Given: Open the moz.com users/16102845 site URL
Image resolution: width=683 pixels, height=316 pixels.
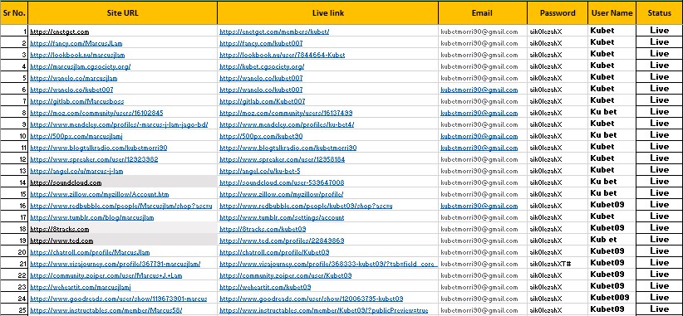Looking at the screenshot, I should (96, 113).
